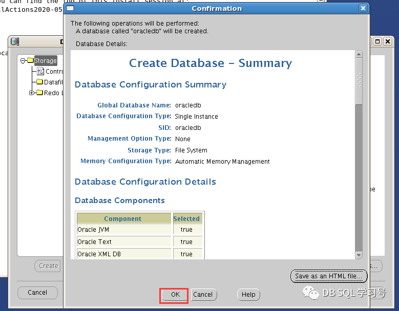Image resolution: width=399 pixels, height=311 pixels.
Task: Click the summary vertical scrollbar thumb
Action: tap(359, 81)
